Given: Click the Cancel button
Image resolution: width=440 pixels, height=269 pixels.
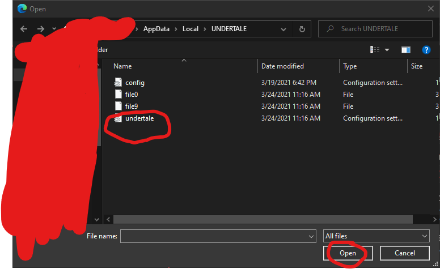Looking at the screenshot, I should click(405, 253).
